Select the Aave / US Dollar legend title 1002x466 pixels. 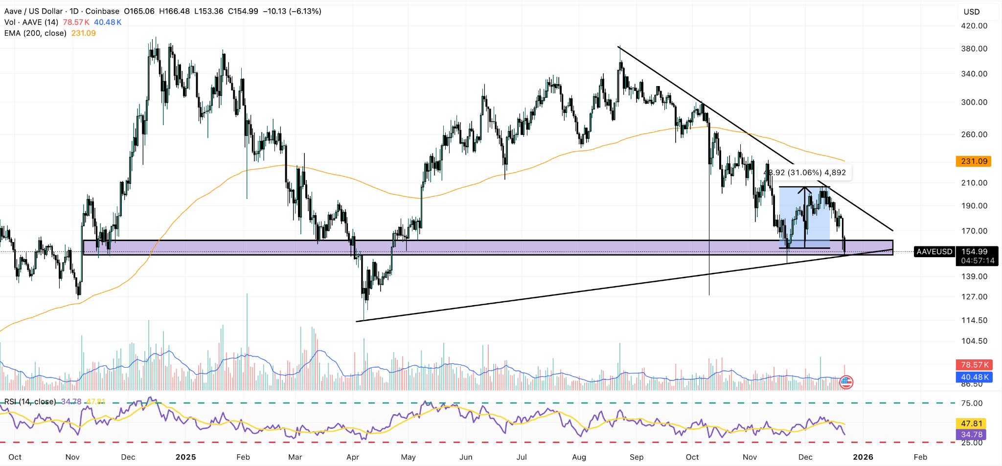62,11
